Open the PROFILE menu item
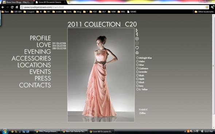This screenshot has width=215, height=134. click(40, 38)
